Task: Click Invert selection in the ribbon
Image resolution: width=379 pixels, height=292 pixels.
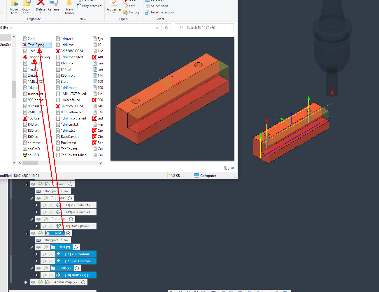Action: coord(159,12)
